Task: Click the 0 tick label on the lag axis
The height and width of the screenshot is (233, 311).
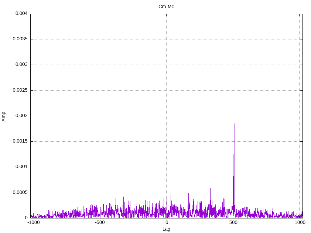Action: [166, 222]
